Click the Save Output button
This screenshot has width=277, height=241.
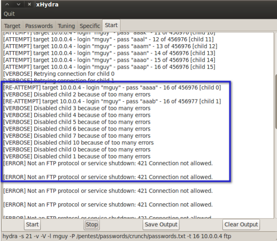coord(162,224)
